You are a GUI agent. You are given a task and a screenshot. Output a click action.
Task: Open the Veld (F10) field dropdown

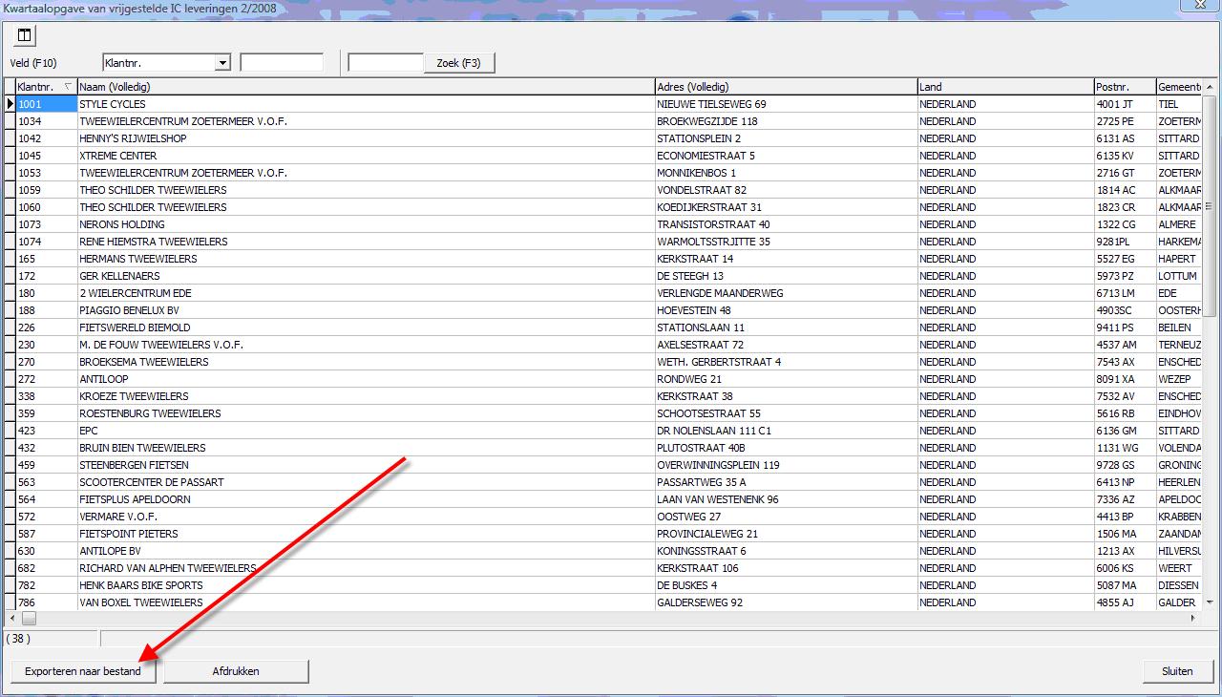click(x=223, y=63)
